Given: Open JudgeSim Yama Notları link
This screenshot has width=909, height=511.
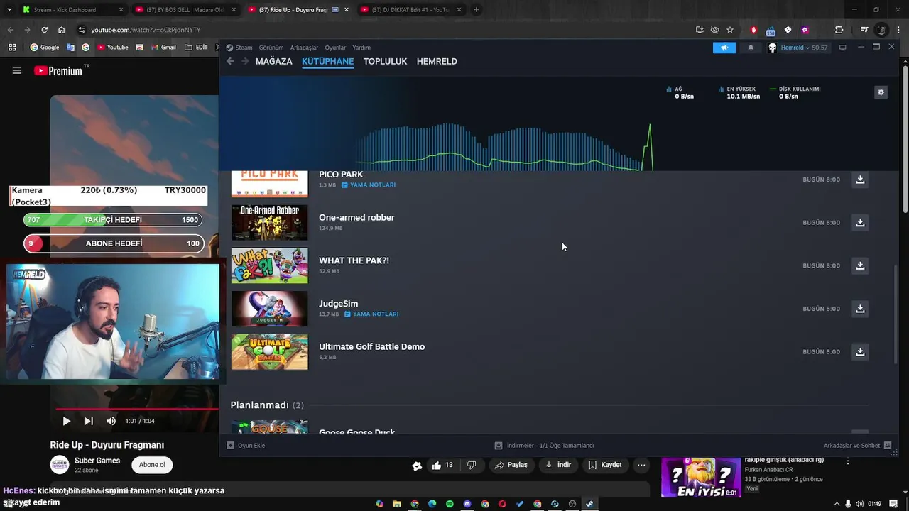Looking at the screenshot, I should [x=370, y=314].
